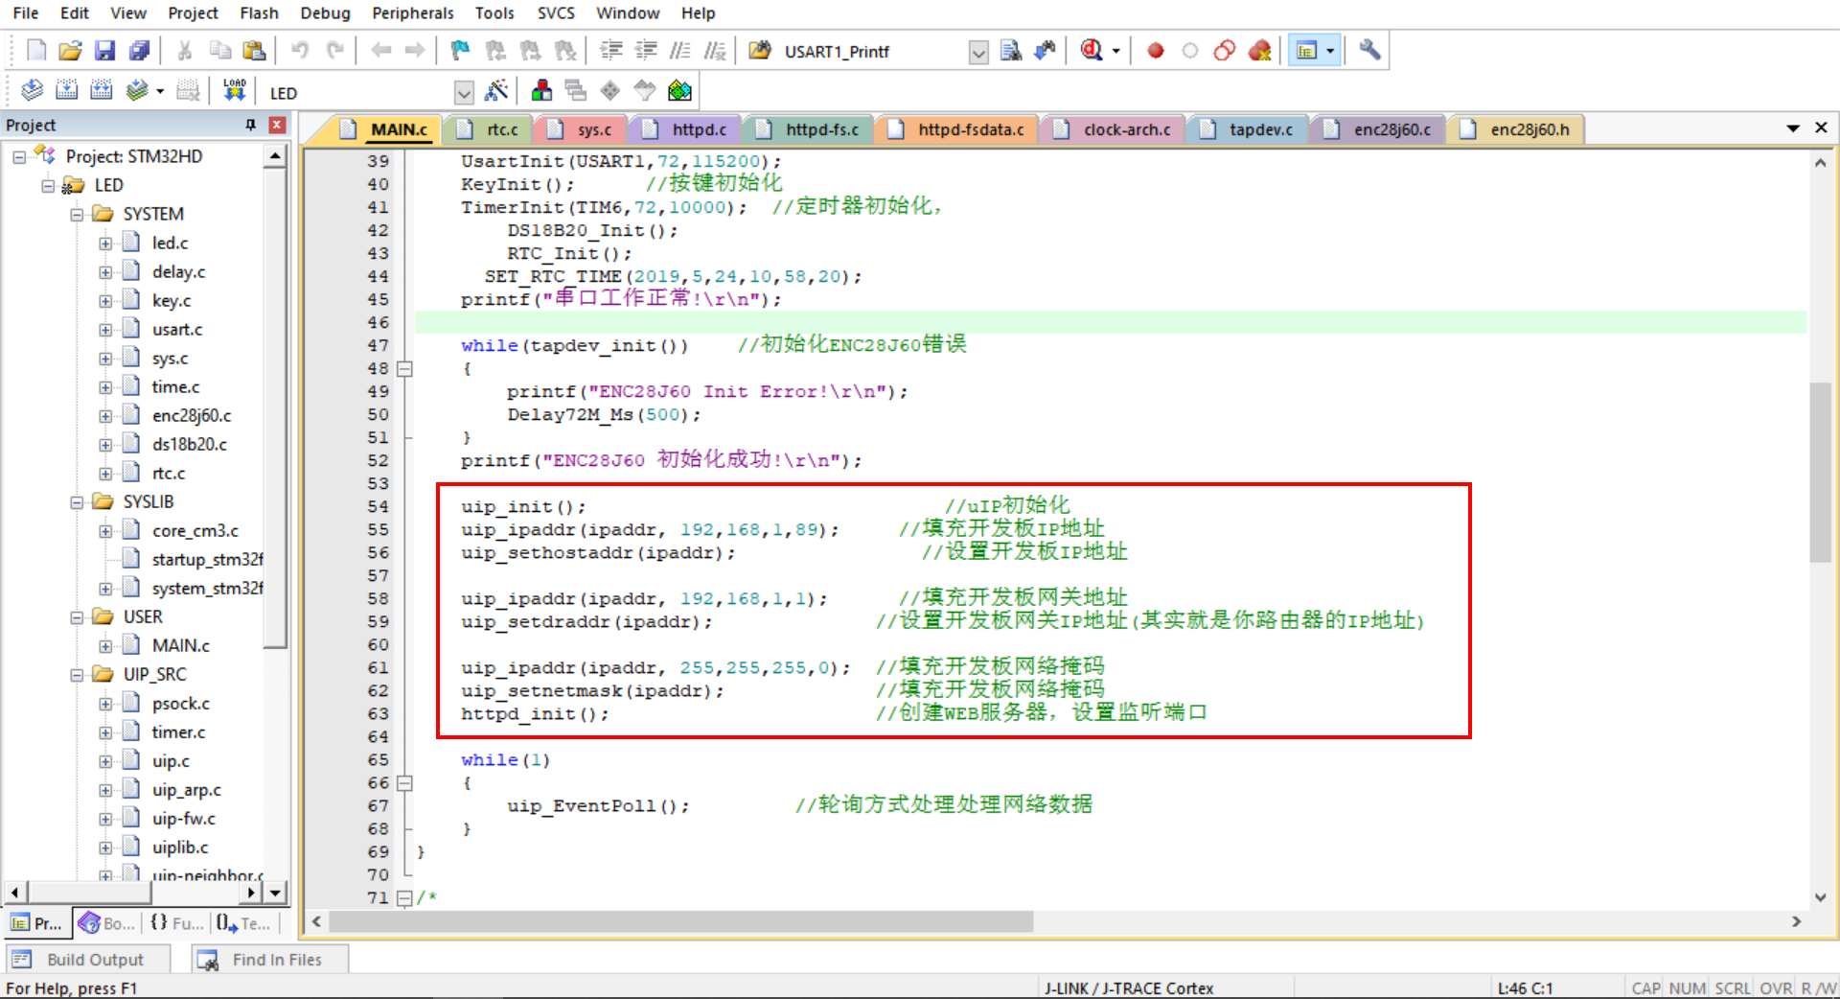Switch to the Functions tab in the project pane
Image resolution: width=1840 pixels, height=999 pixels.
(177, 923)
